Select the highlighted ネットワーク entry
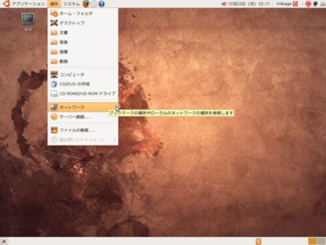Screen dimensions: 326x245 (x=83, y=108)
